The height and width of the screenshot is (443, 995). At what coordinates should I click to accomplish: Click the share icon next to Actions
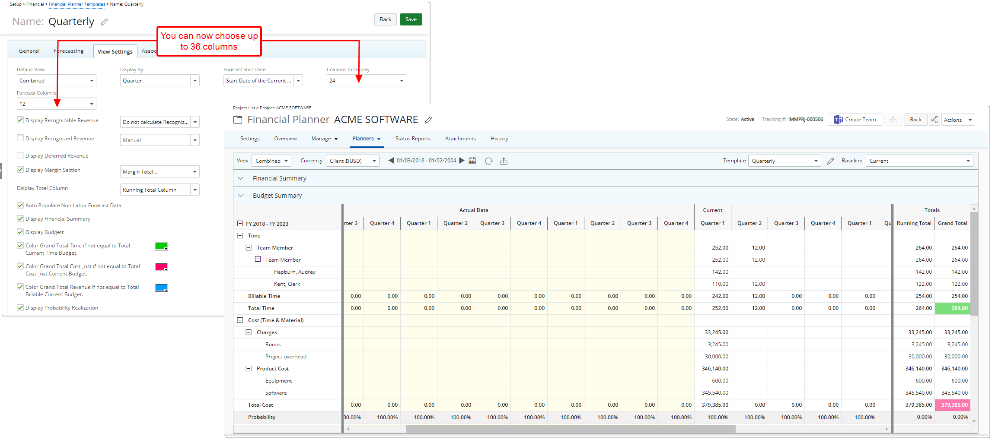[x=934, y=120]
